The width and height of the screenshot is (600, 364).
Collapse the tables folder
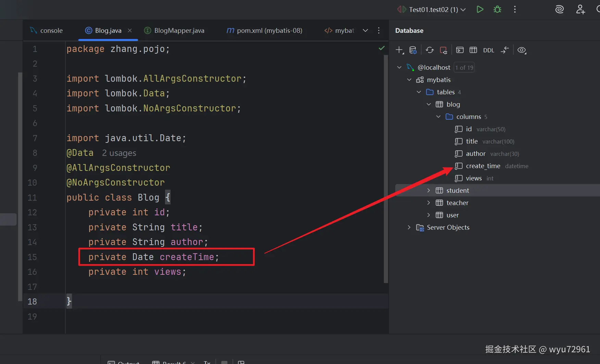click(x=419, y=92)
